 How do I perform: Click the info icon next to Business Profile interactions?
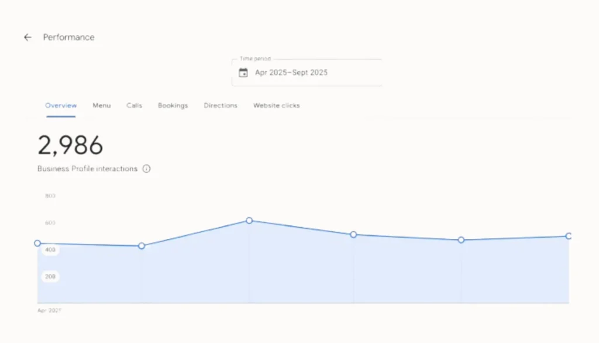146,169
